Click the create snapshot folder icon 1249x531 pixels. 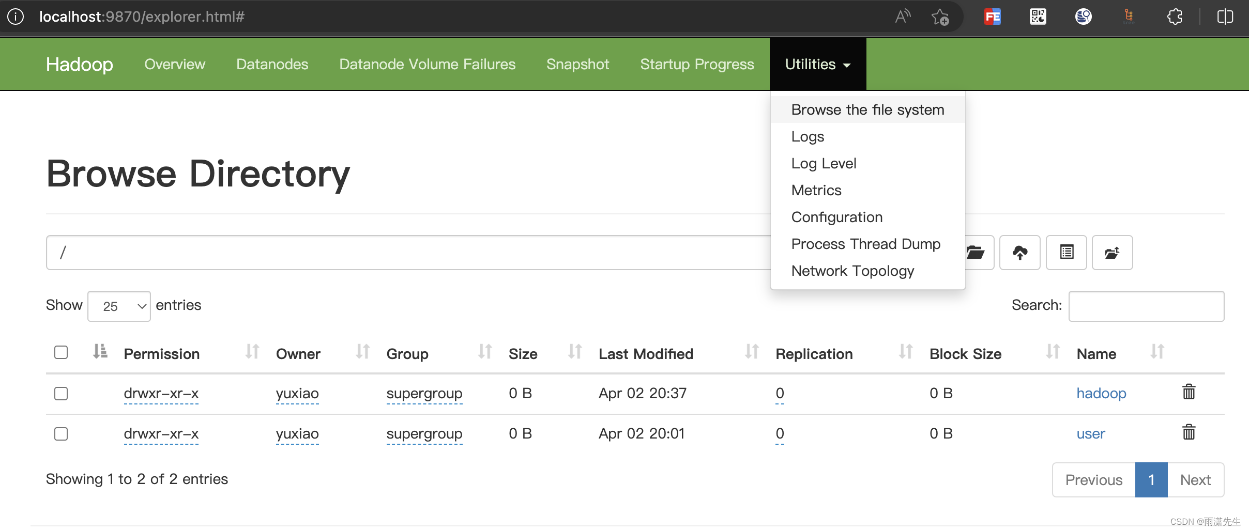pyautogui.click(x=1112, y=253)
